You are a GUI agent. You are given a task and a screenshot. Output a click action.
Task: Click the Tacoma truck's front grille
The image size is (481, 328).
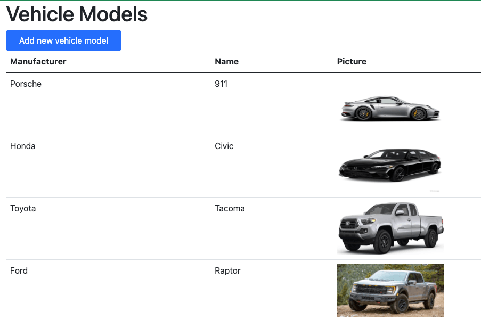pyautogui.click(x=350, y=224)
